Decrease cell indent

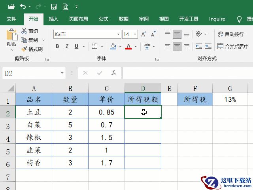198,46
